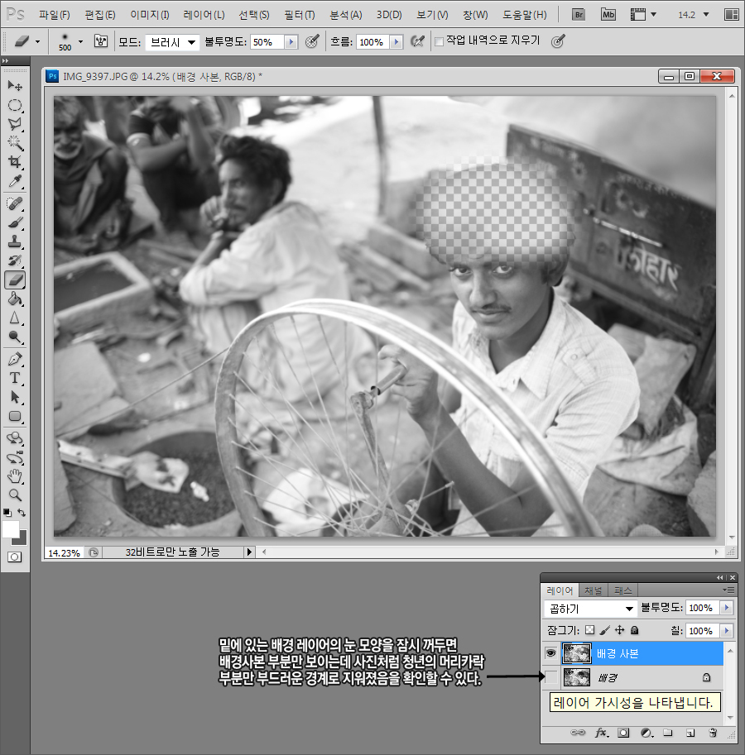Select the Pen tool
745x755 pixels.
click(x=15, y=359)
